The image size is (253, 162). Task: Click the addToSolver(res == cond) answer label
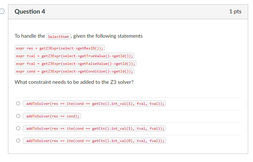coord(52,116)
